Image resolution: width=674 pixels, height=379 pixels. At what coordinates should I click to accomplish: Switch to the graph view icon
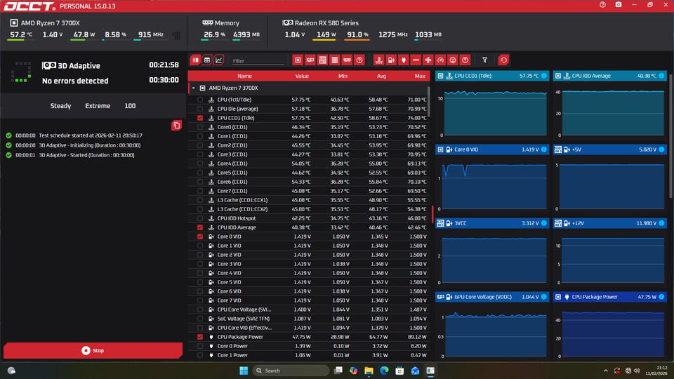click(x=219, y=60)
